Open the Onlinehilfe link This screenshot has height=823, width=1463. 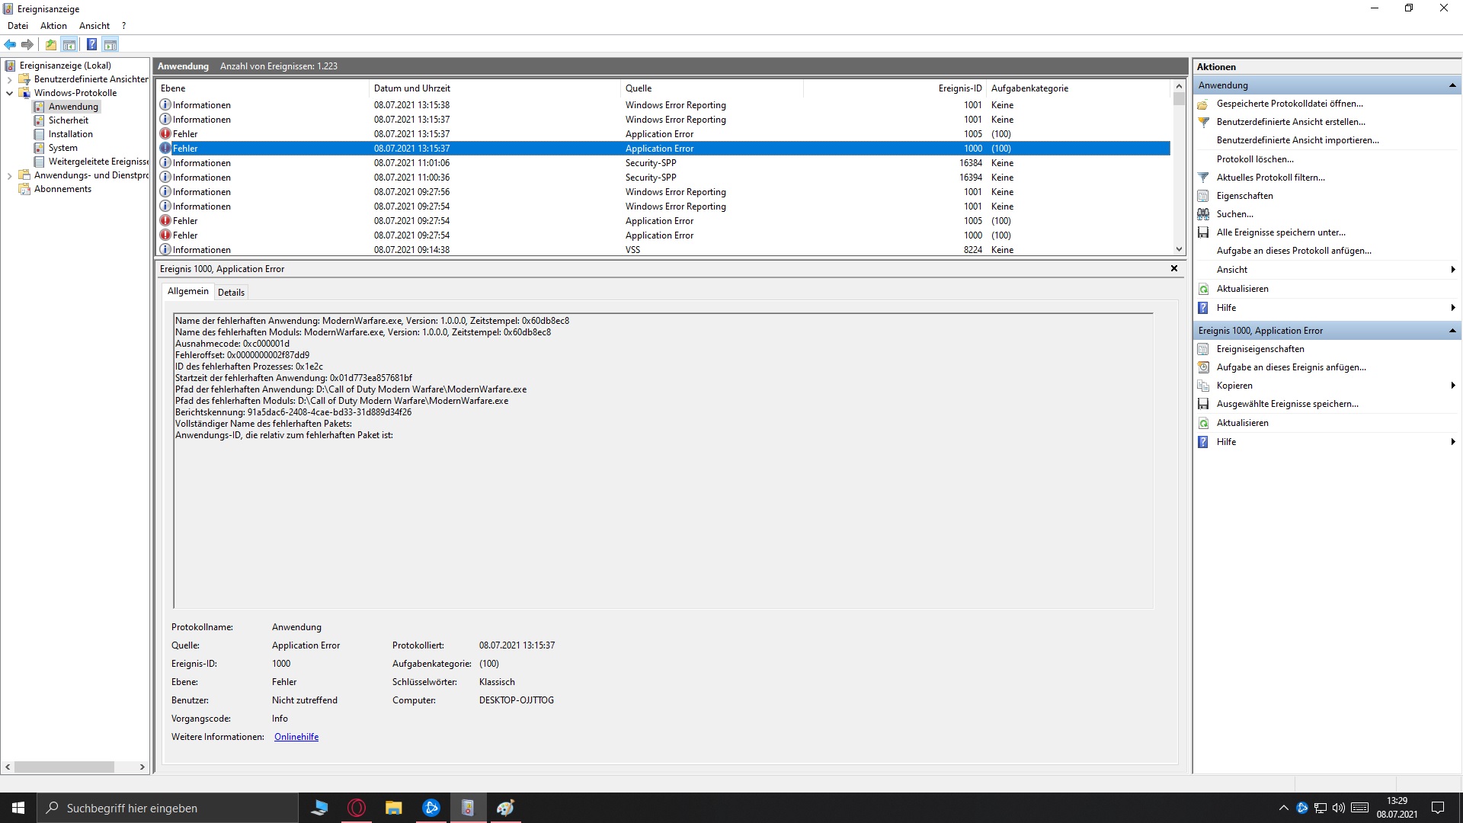(x=296, y=737)
